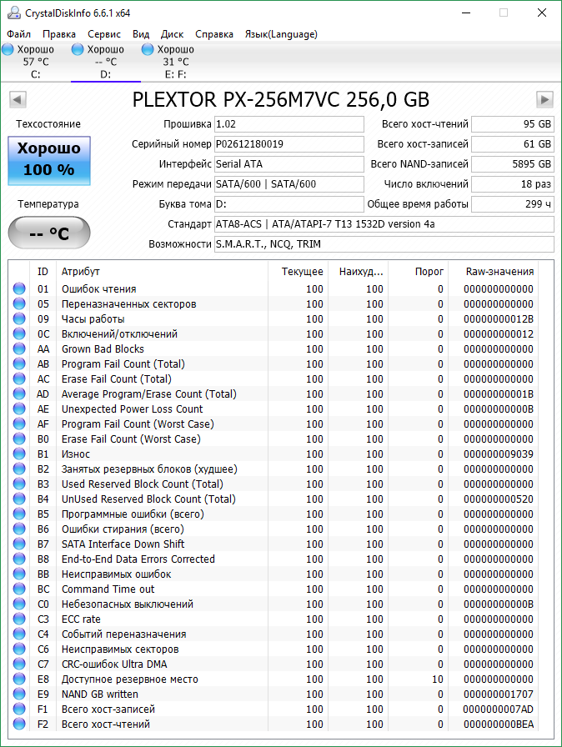Select the CRC-ошибок Ultra DMA row
The width and height of the screenshot is (562, 747).
coord(273,664)
